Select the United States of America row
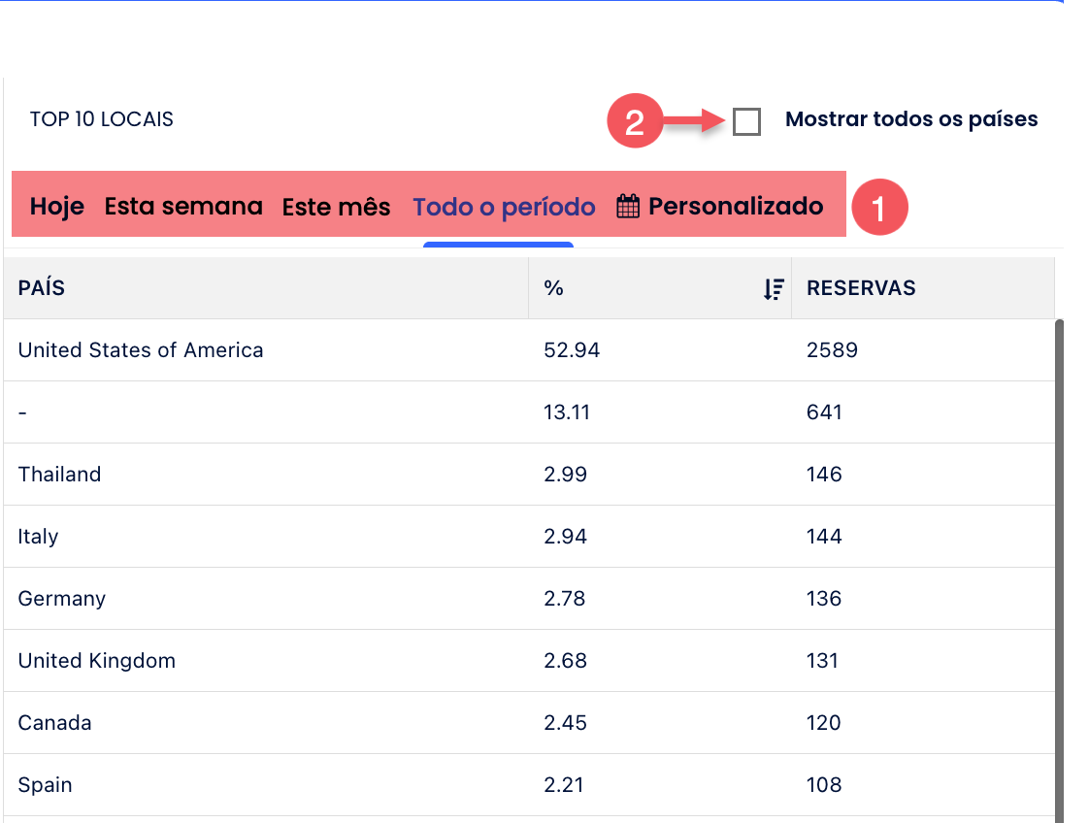Viewport: 1089px width, 823px height. [x=141, y=350]
